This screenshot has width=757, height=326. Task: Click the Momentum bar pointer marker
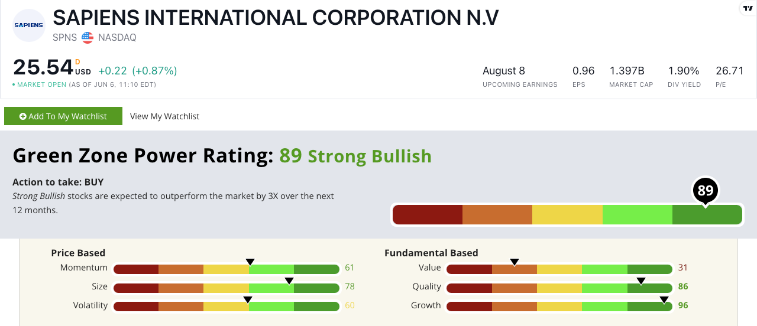click(250, 262)
